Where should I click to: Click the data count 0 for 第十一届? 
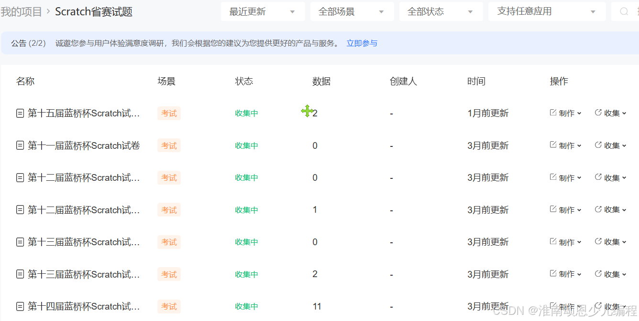click(x=315, y=145)
